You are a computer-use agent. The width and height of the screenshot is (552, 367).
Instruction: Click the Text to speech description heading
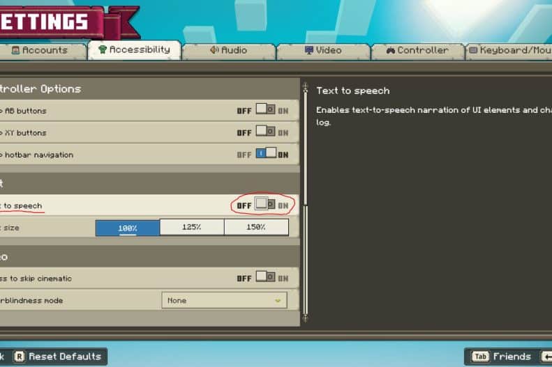coord(352,91)
